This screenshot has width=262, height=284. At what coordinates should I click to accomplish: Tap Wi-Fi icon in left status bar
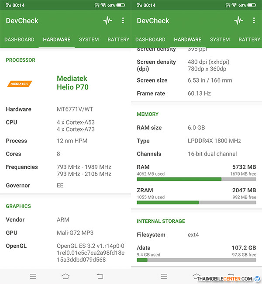tap(103, 5)
